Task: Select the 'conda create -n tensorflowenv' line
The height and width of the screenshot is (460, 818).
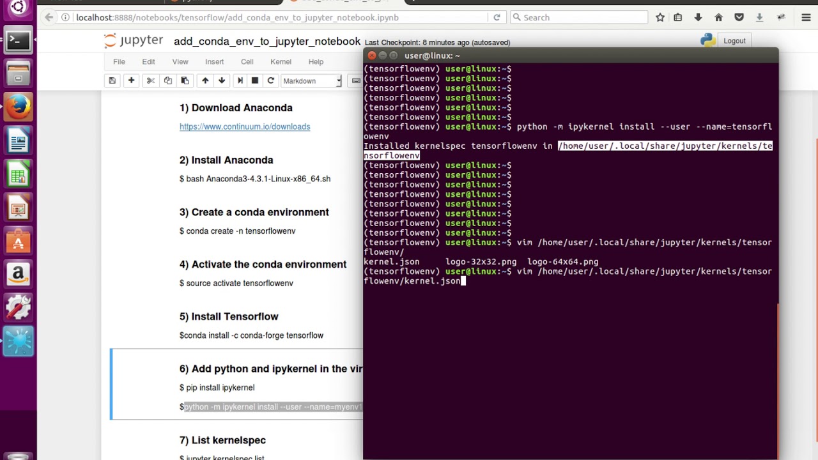Action: coord(238,231)
